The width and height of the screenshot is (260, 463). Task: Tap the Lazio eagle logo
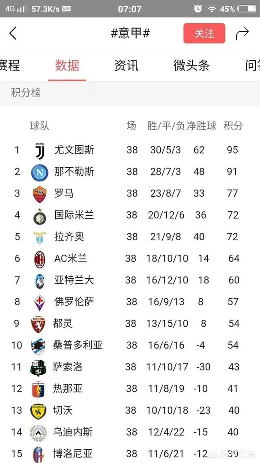pos(39,237)
